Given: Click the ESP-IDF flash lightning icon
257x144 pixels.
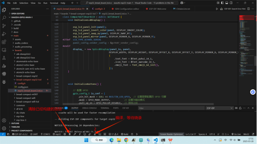Looking at the screenshot, I should click(79, 134).
